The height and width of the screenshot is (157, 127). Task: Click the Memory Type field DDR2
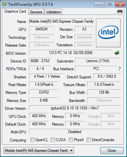click(44, 92)
